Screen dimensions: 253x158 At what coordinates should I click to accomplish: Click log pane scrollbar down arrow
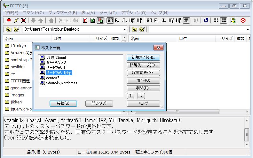click(247, 144)
